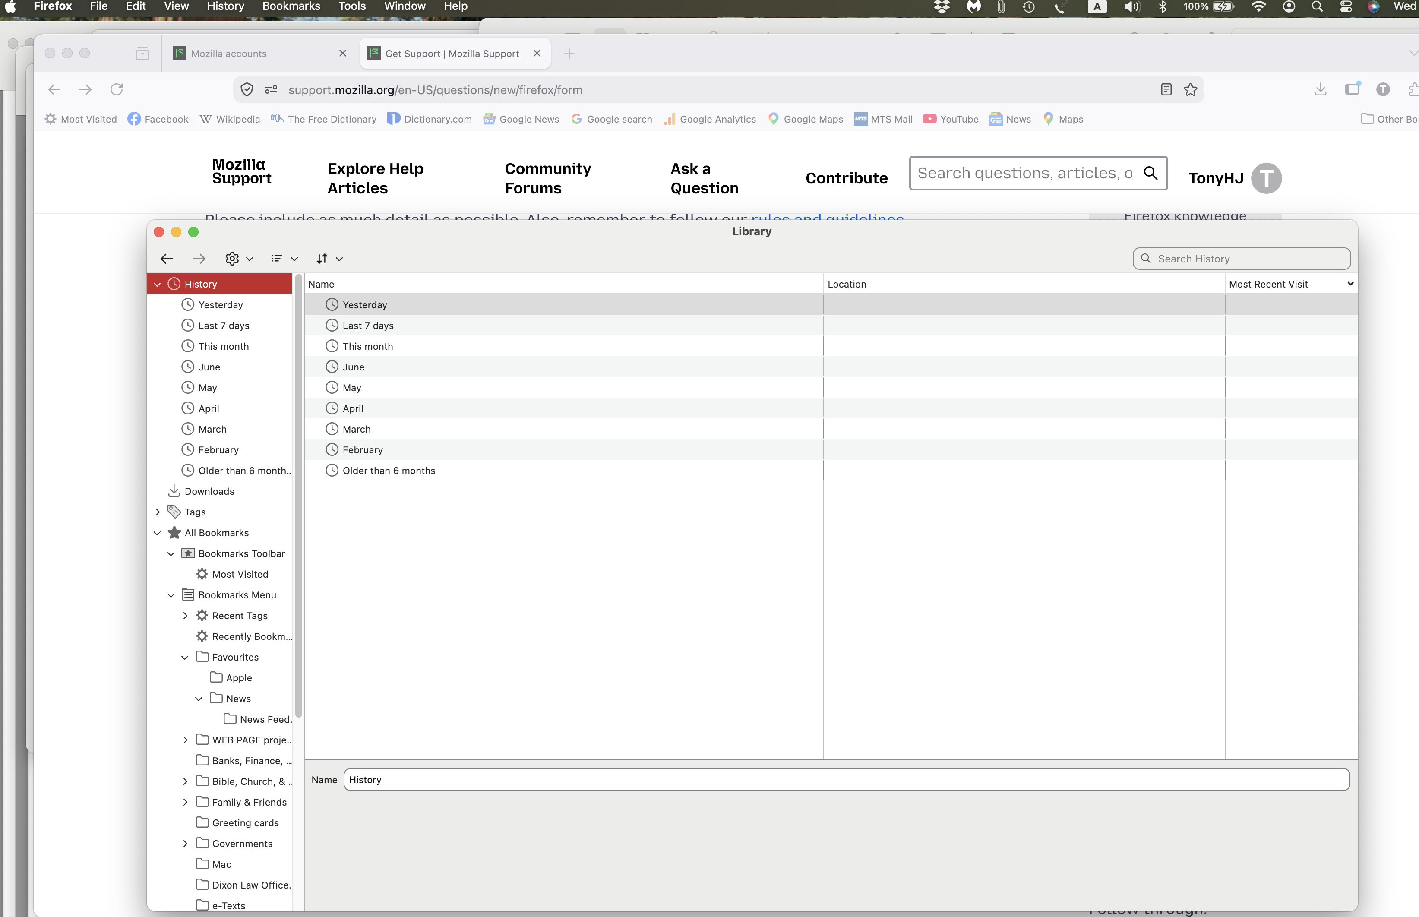Open the History menu in menu bar
This screenshot has width=1419, height=917.
[x=226, y=6]
